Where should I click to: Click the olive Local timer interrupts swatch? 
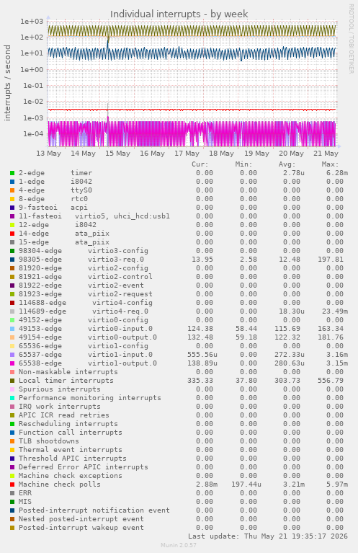(12, 381)
